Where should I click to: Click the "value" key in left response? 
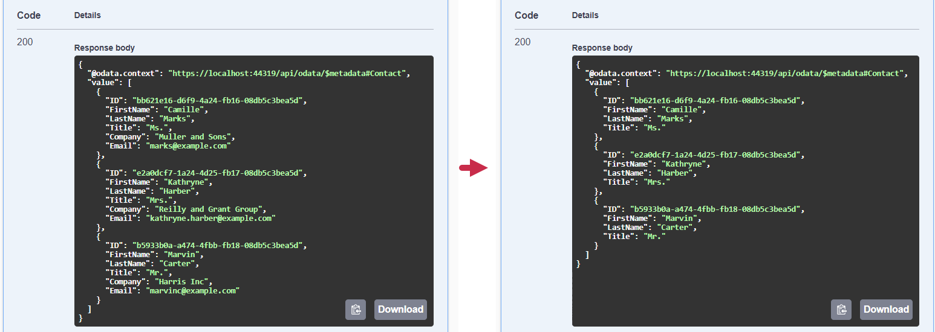click(103, 83)
